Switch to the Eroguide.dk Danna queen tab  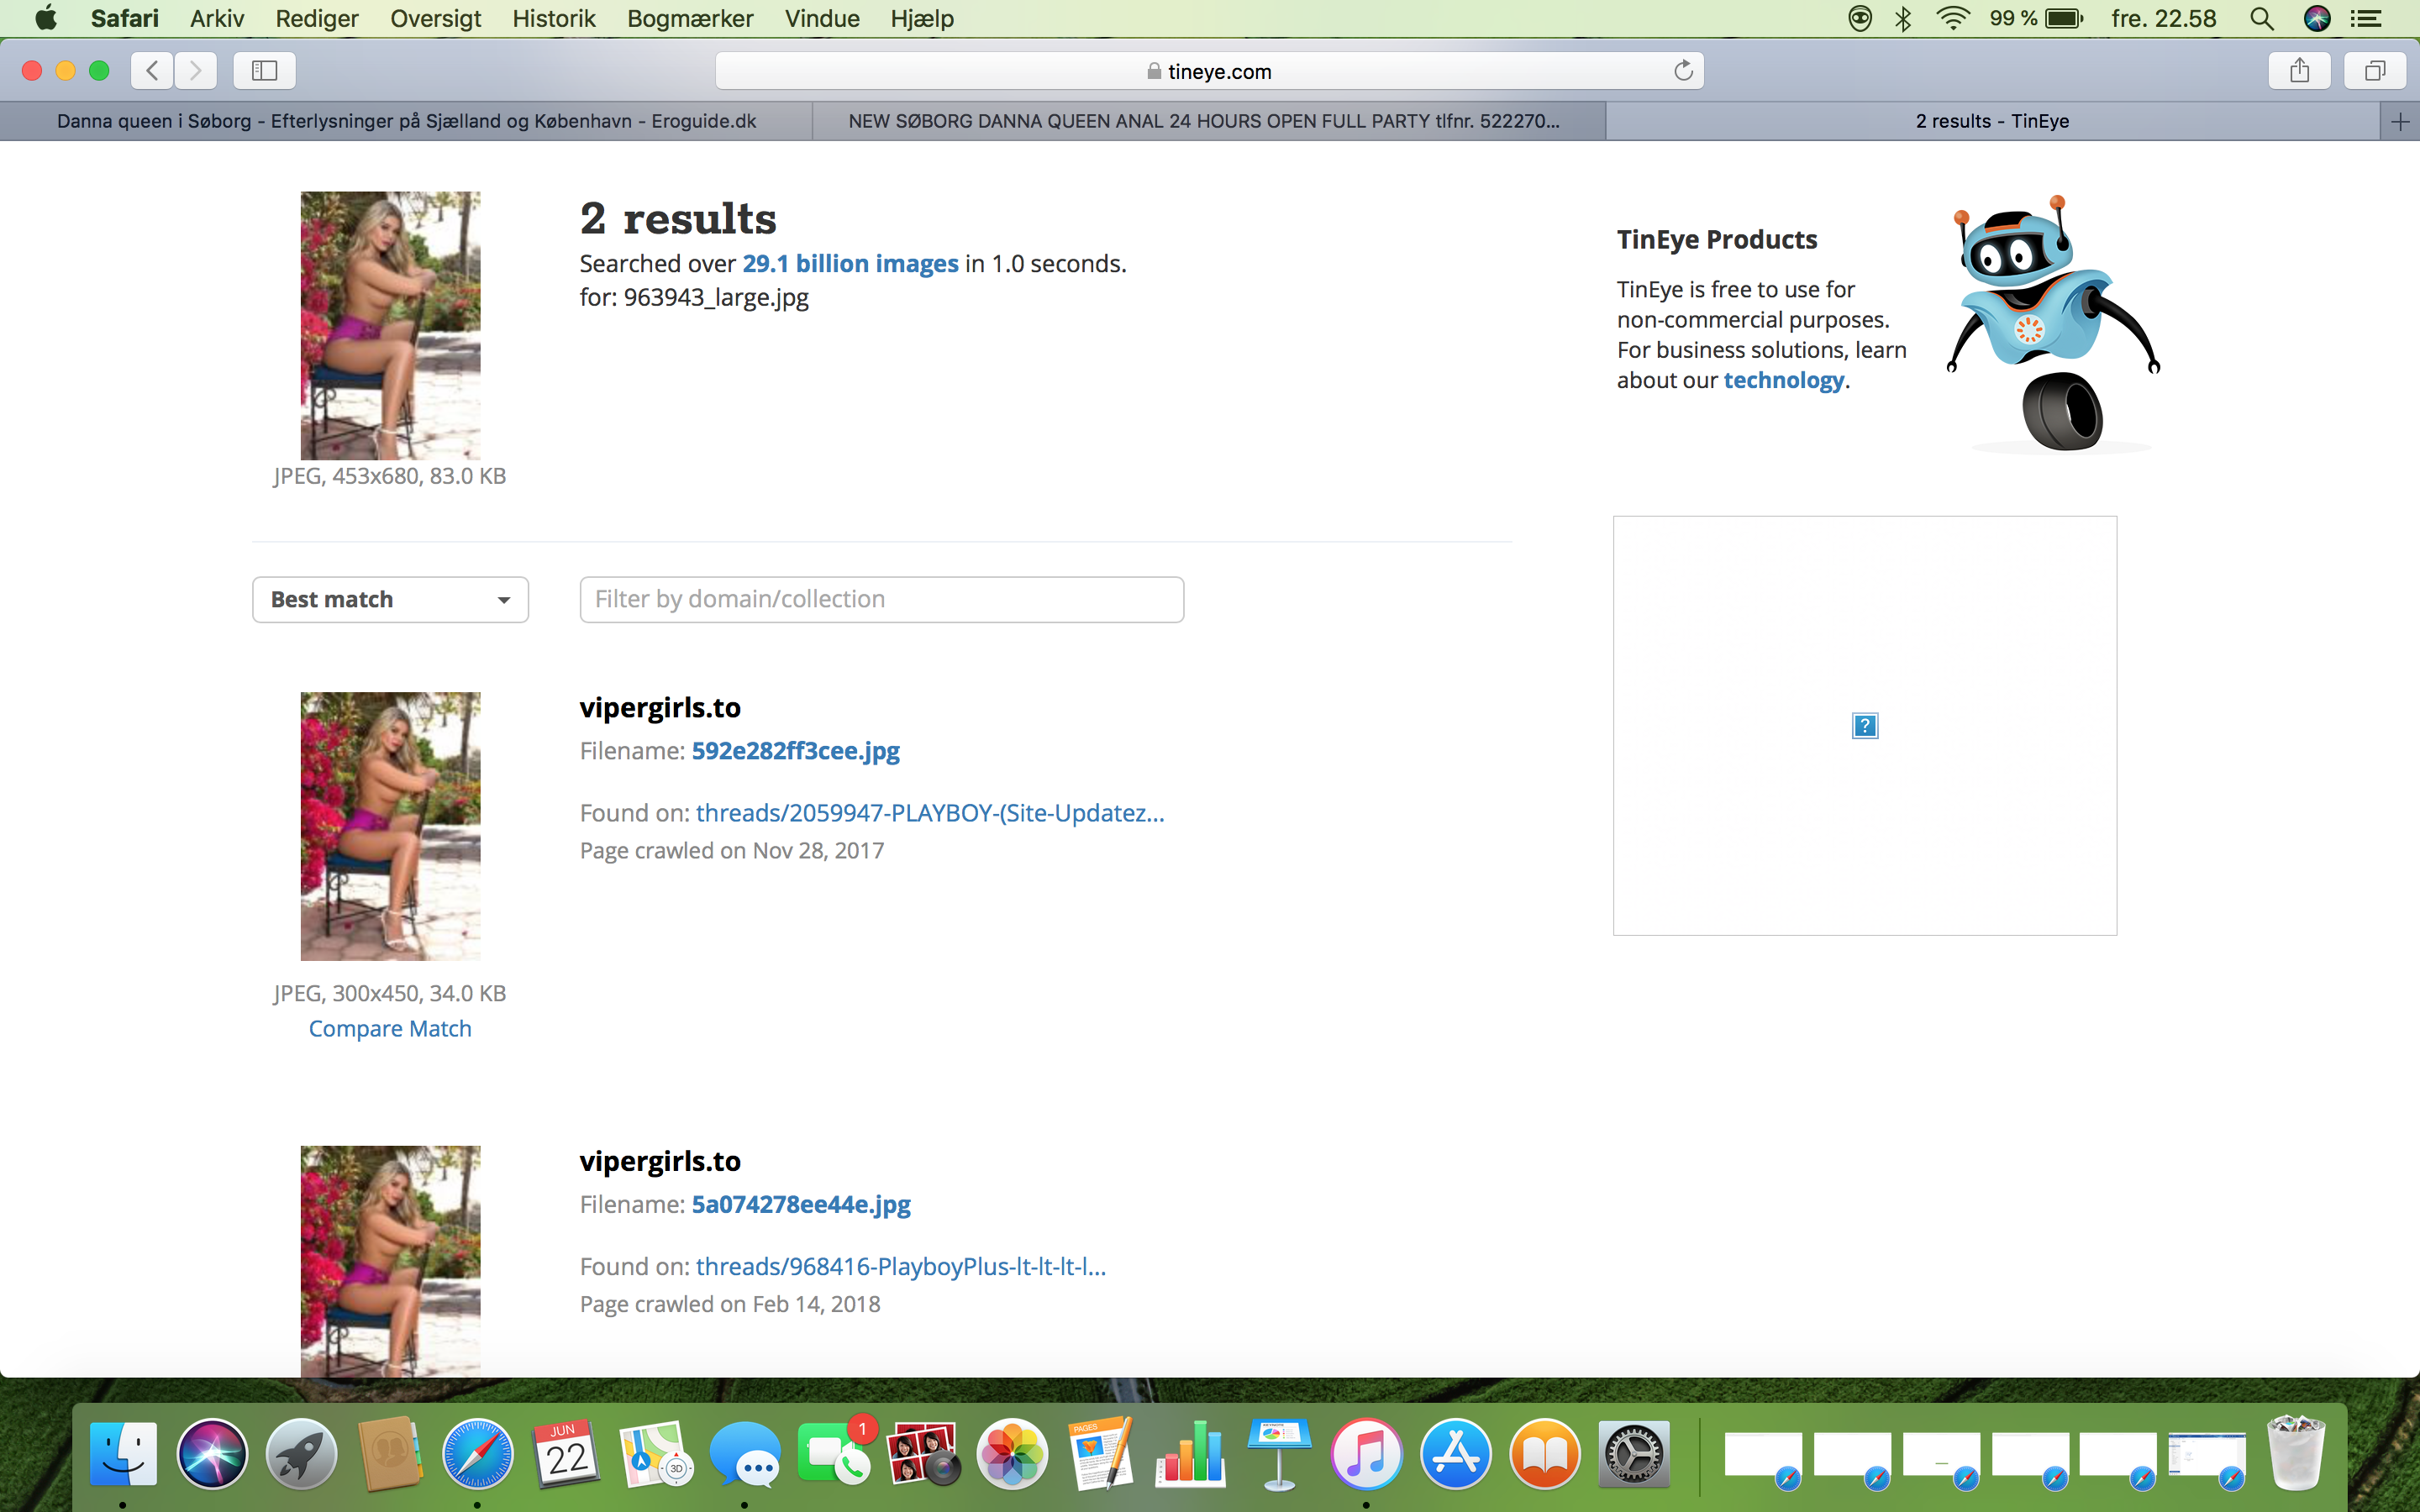406,122
